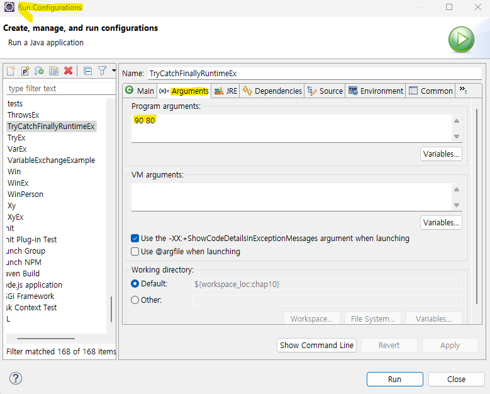The image size is (490, 394).
Task: Duplicate the selected launch configuration
Action: [x=53, y=71]
